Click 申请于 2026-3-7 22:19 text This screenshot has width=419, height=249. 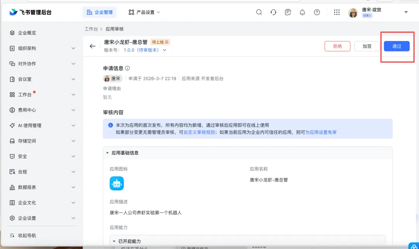(x=152, y=78)
